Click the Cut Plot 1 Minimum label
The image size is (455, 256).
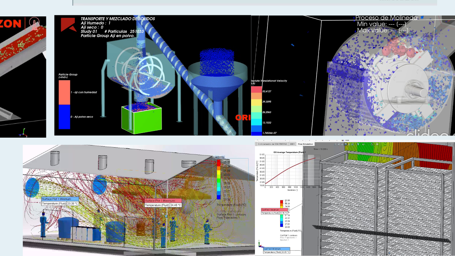277,249
